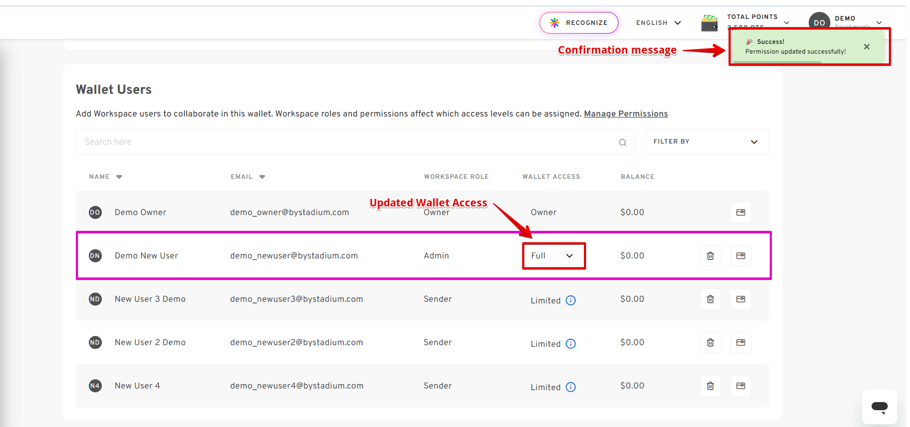This screenshot has height=427, width=910.
Task: Show Limited access info for New User 4
Action: pyautogui.click(x=571, y=387)
